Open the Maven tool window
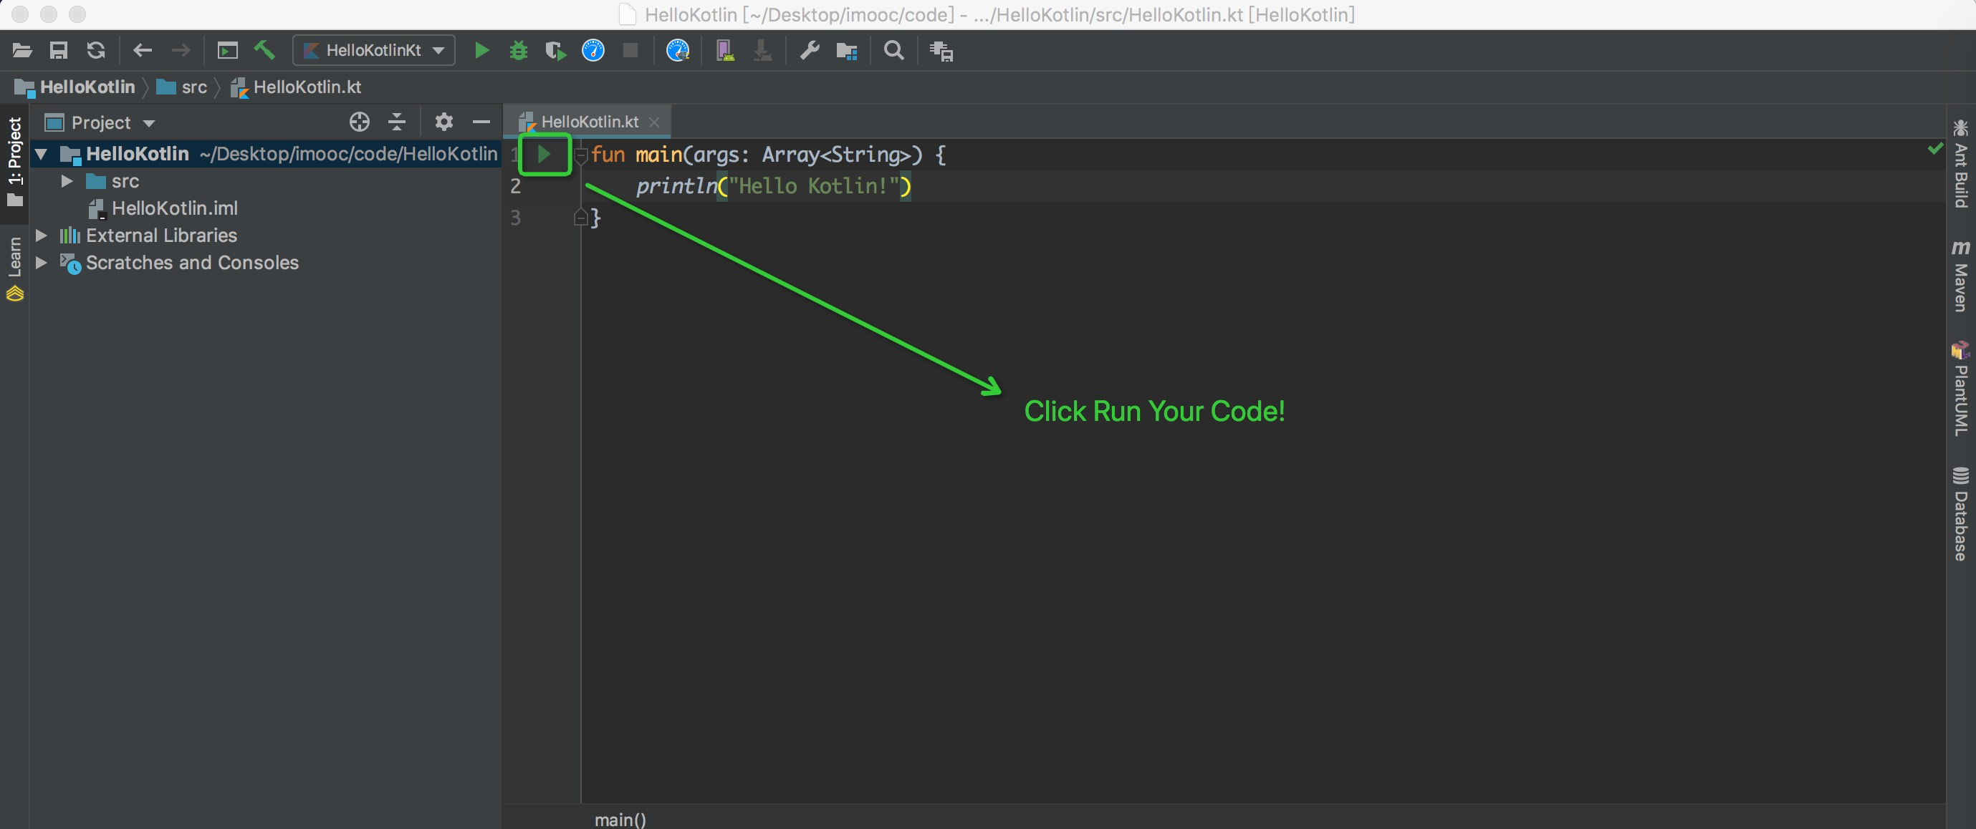The image size is (1976, 829). (x=1961, y=276)
